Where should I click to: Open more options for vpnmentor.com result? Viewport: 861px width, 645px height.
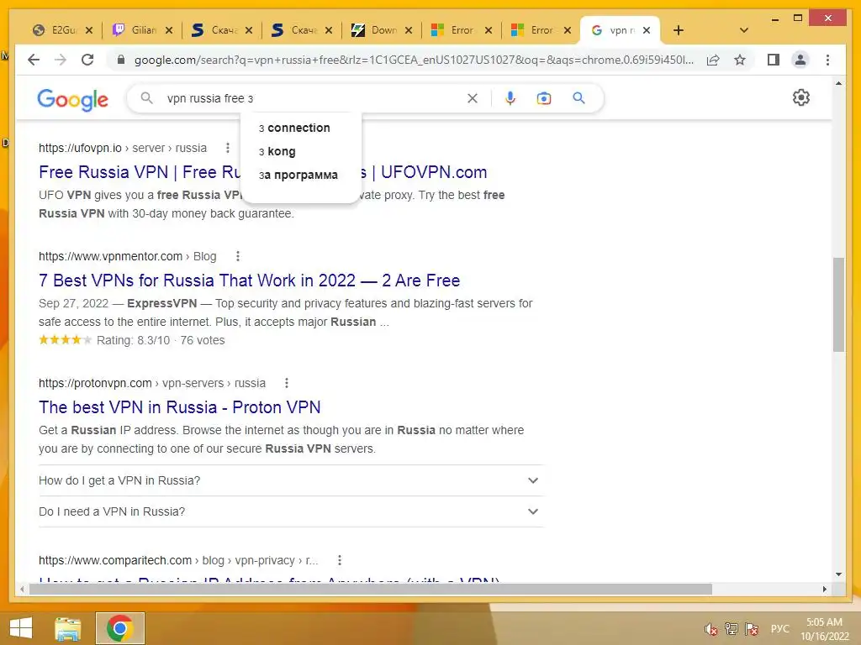pos(237,256)
